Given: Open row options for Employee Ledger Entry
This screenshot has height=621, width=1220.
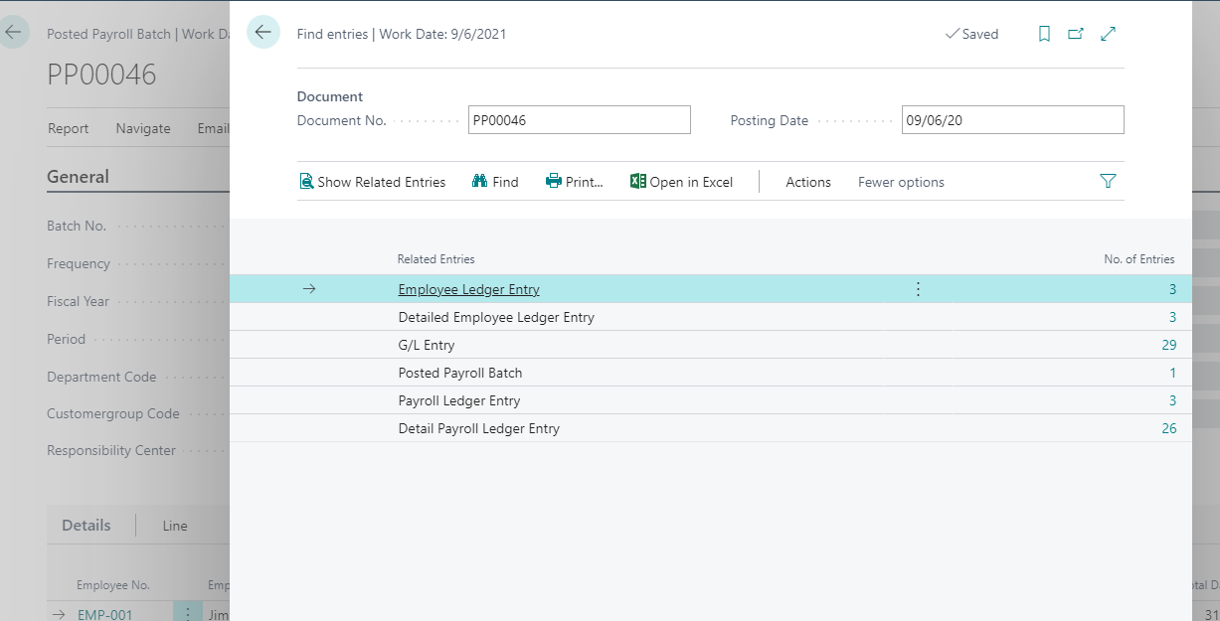Looking at the screenshot, I should (x=918, y=289).
